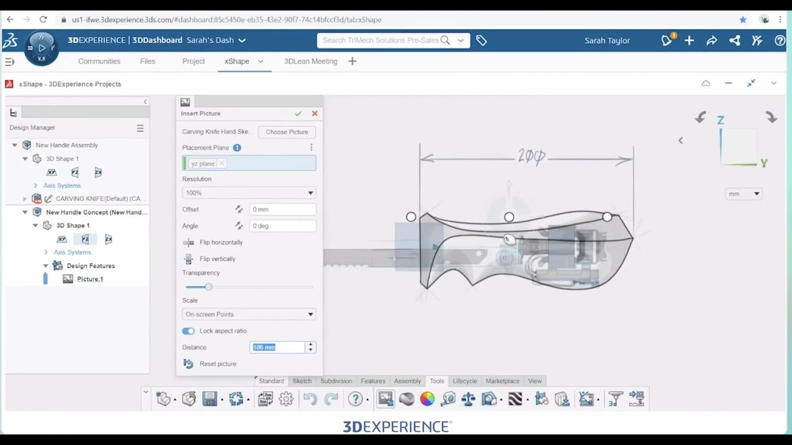Click the Placement Plane info icon

tap(237, 148)
